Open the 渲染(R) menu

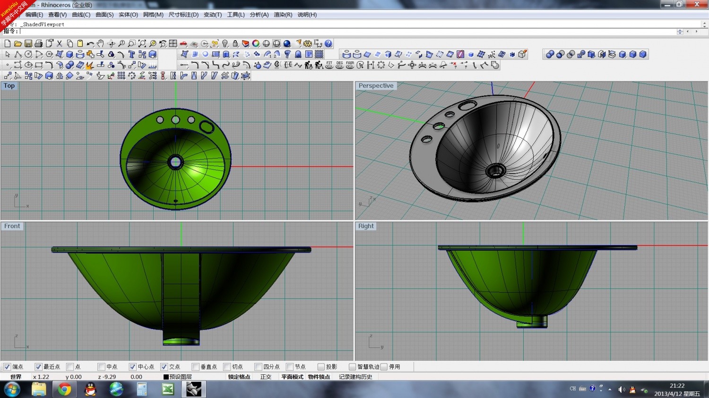tap(283, 15)
